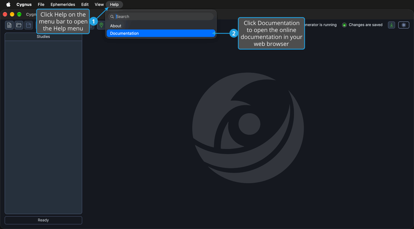414x229 pixels.
Task: Click the green location pin icon
Action: coord(101,25)
